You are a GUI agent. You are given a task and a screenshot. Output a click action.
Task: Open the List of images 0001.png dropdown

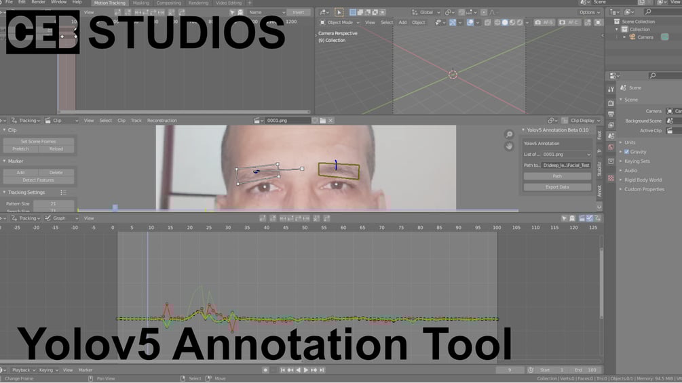(567, 154)
